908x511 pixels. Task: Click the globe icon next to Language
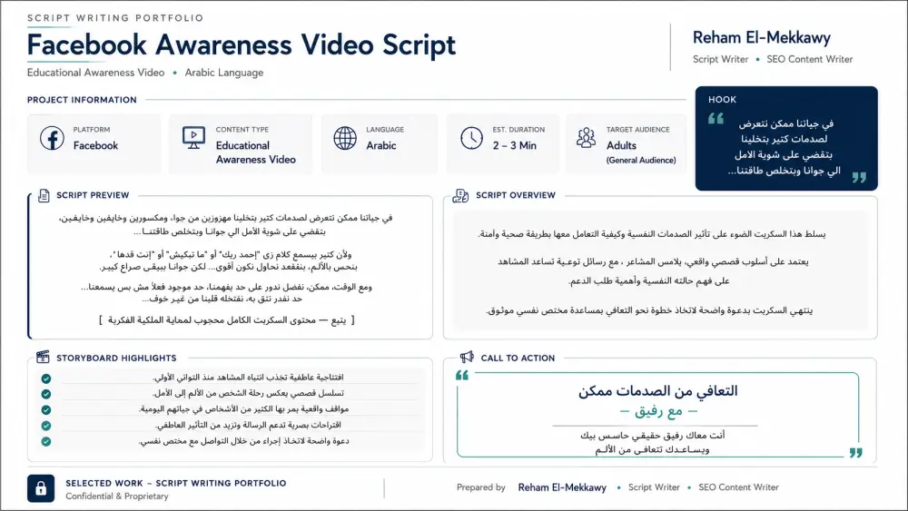click(x=345, y=138)
